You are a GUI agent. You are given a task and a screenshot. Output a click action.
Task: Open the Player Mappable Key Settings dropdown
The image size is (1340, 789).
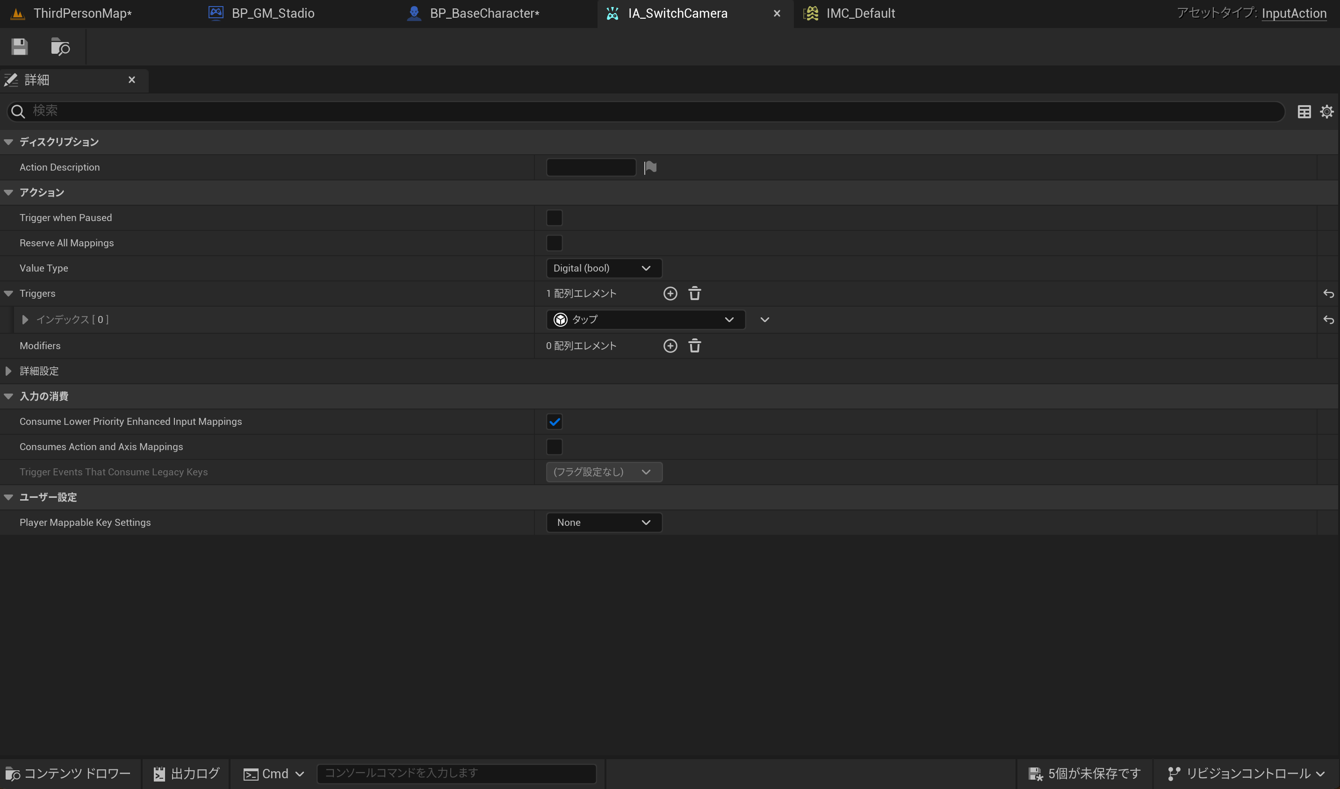[x=604, y=522]
